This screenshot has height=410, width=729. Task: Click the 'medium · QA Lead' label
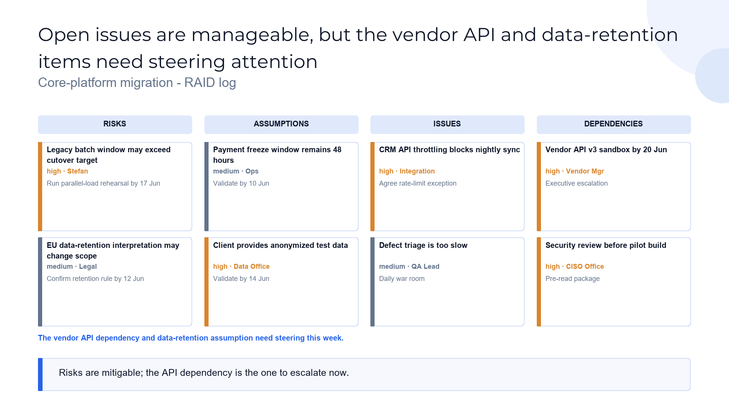pos(409,266)
